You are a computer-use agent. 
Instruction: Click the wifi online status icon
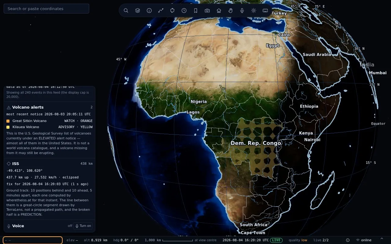(358, 240)
